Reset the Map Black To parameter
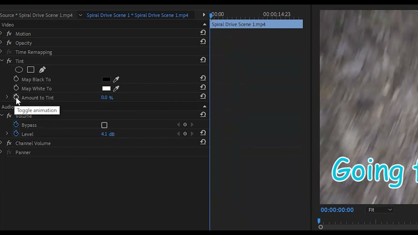 (203, 78)
